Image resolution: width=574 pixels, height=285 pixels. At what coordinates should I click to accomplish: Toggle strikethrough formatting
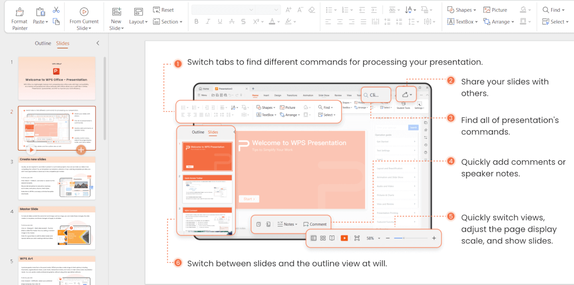[231, 22]
